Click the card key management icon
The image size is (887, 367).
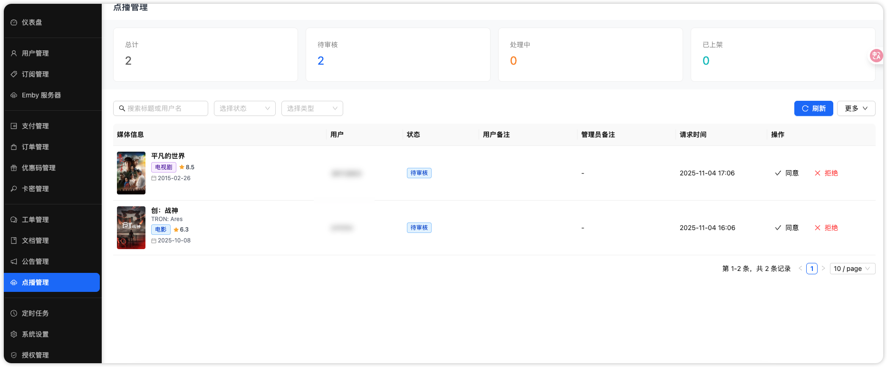(14, 189)
